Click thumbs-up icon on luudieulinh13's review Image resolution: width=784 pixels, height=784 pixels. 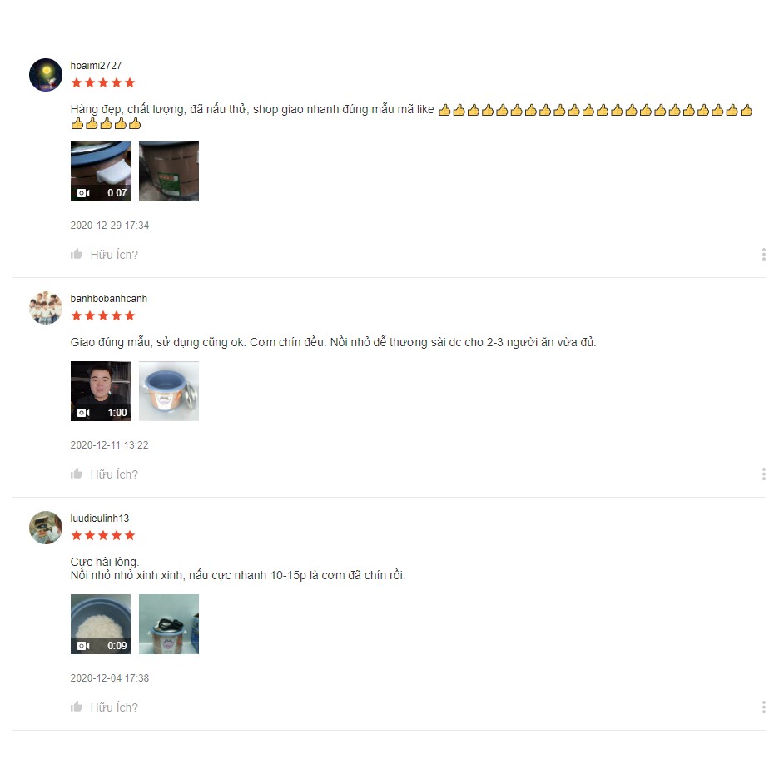pyautogui.click(x=77, y=707)
